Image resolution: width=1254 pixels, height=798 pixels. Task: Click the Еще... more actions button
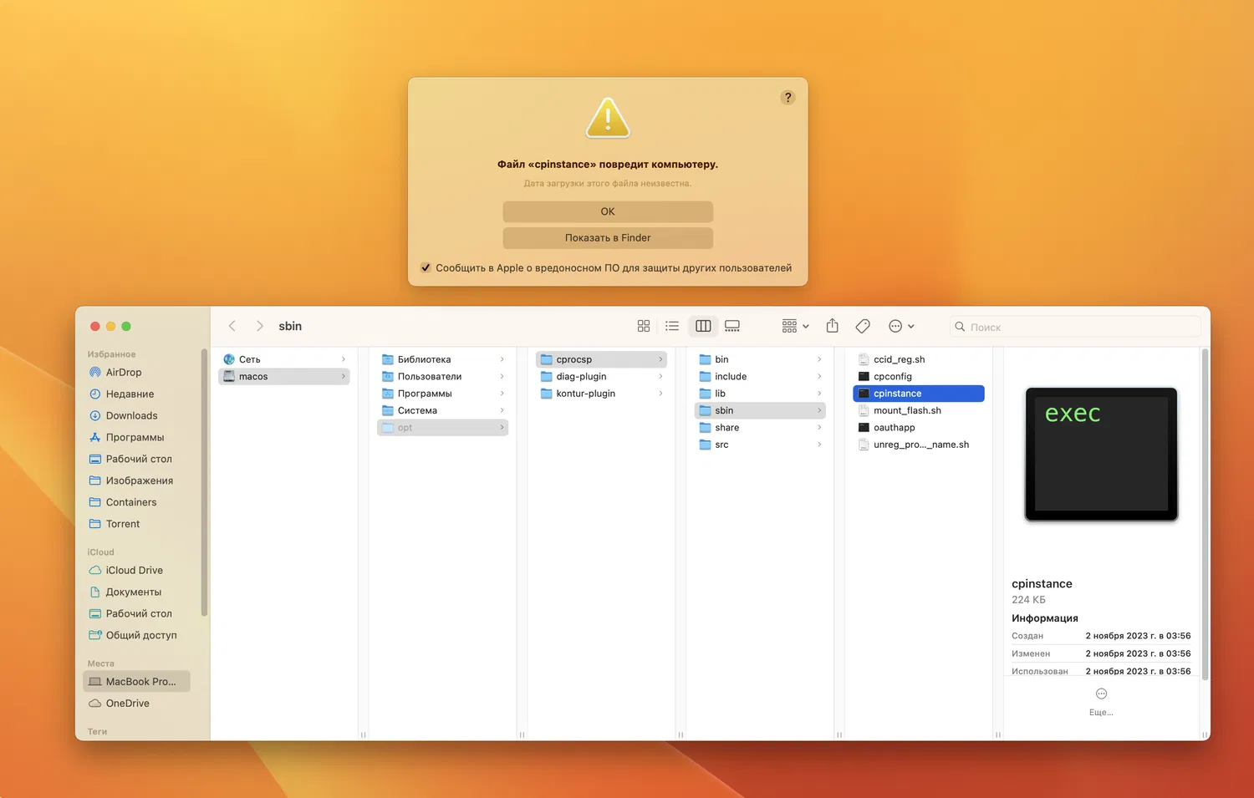click(1101, 702)
